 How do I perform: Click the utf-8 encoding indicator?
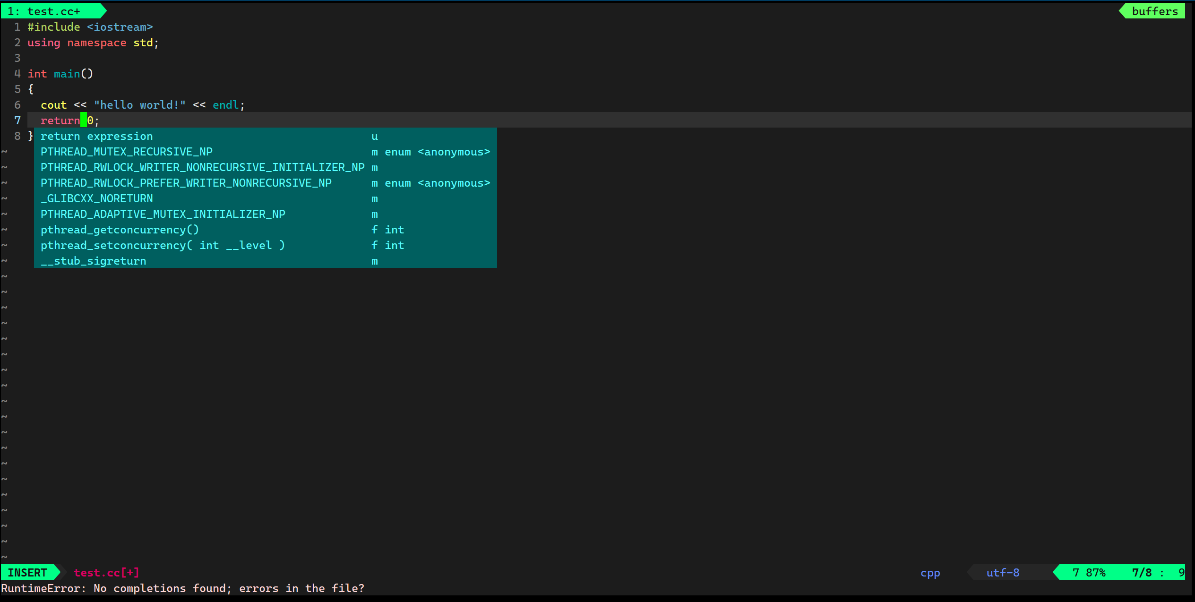coord(1002,573)
